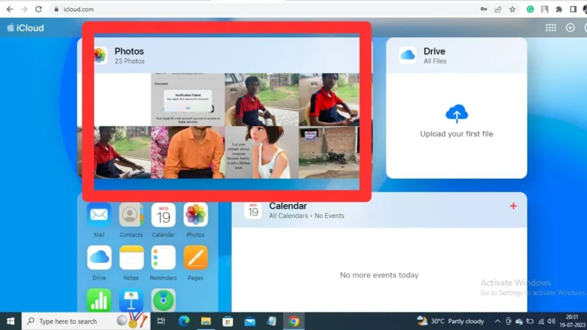Open the Verification Failed screenshot thumbnail

[188, 100]
